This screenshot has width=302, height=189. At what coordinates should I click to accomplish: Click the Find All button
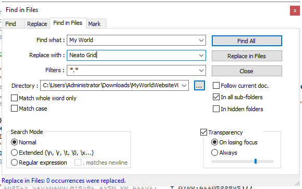point(247,41)
